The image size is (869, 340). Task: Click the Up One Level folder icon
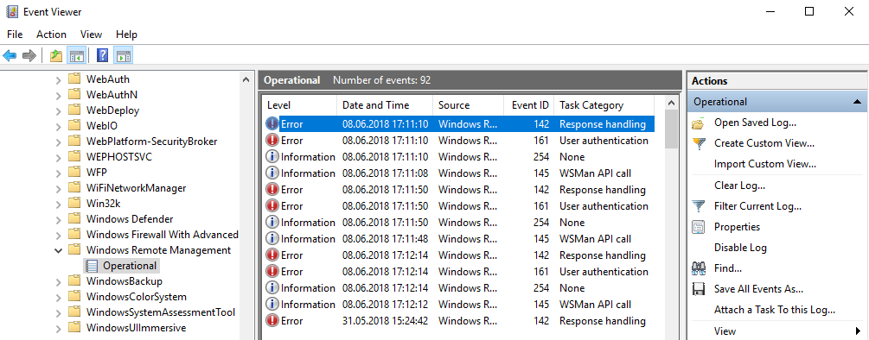click(x=56, y=56)
